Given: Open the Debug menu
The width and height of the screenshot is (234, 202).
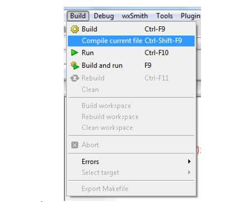Looking at the screenshot, I should [x=104, y=16].
